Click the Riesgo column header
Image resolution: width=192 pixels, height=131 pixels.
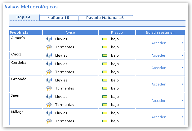[117, 33]
